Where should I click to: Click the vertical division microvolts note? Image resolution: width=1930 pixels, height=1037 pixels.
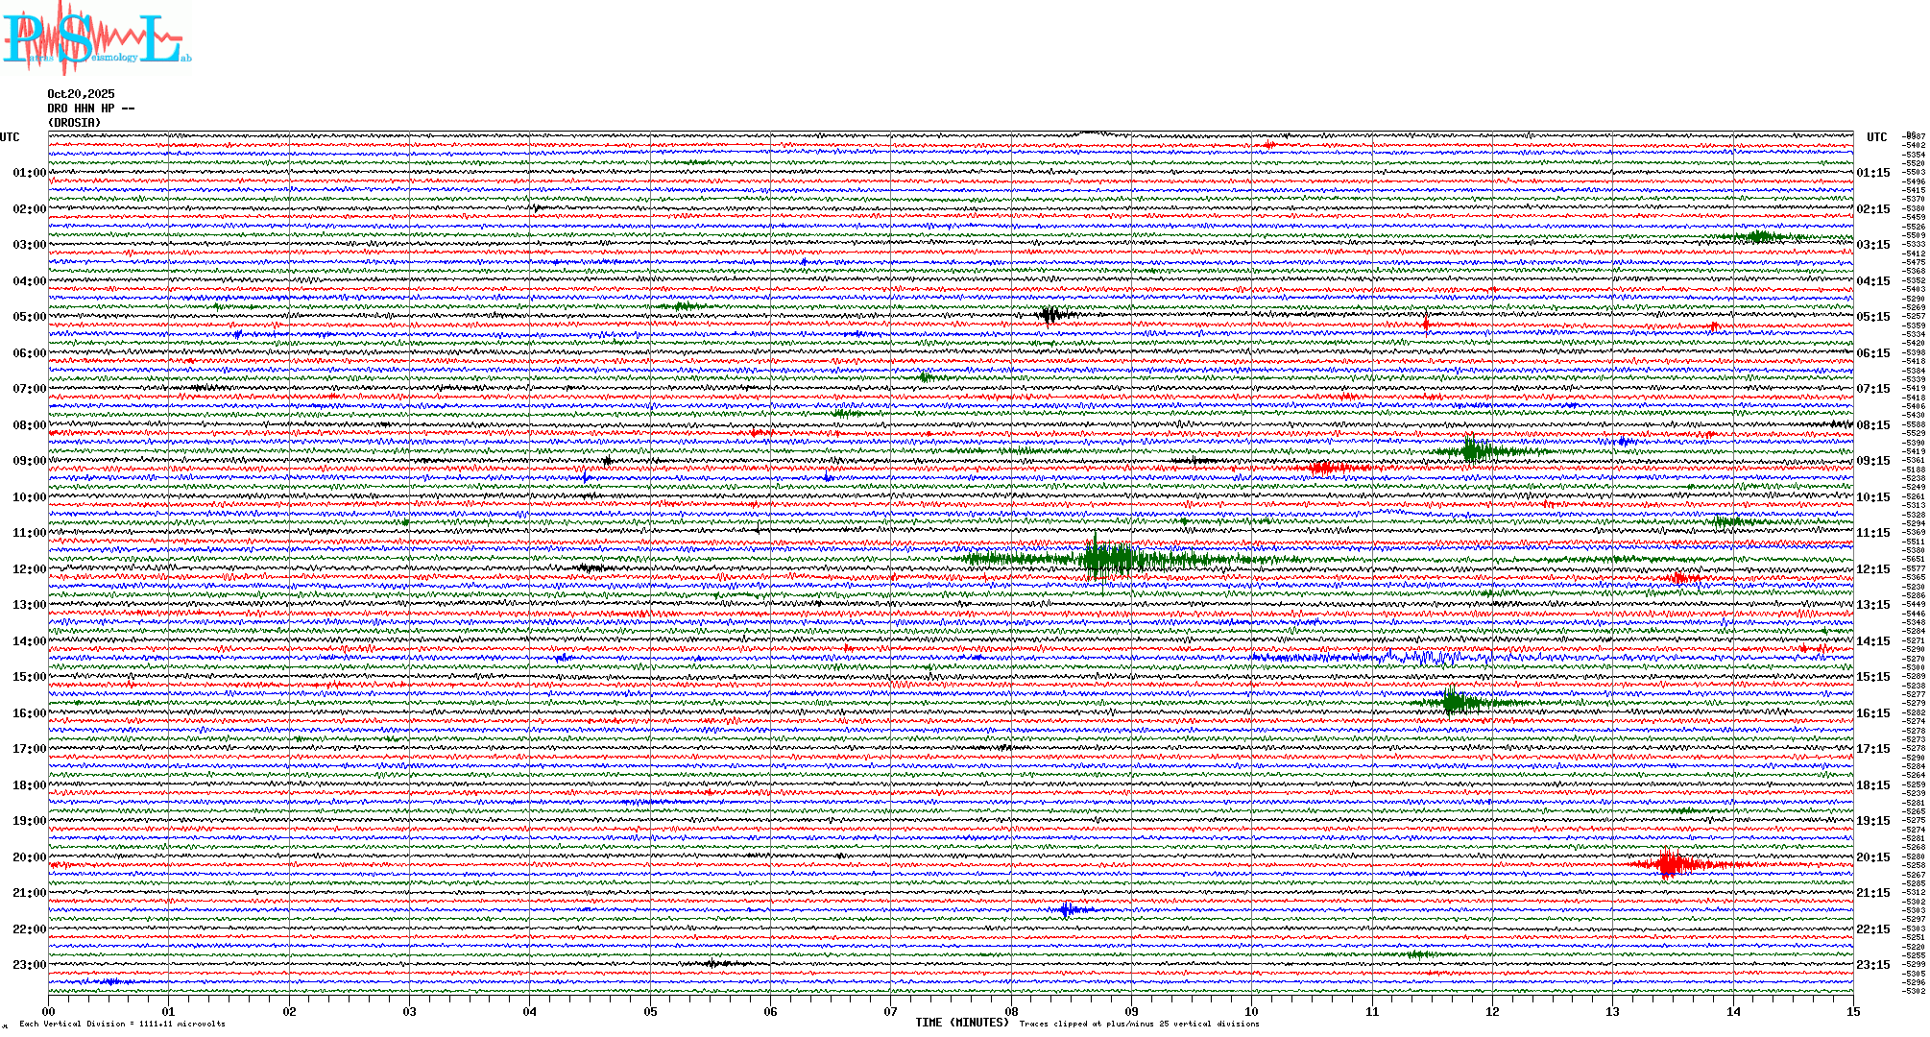click(122, 1024)
